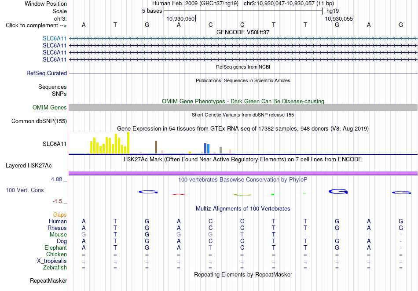Image resolution: width=418 pixels, height=291 pixels.
Task: Click the '-4.5' PhyloP lower value
Action: 57,201
